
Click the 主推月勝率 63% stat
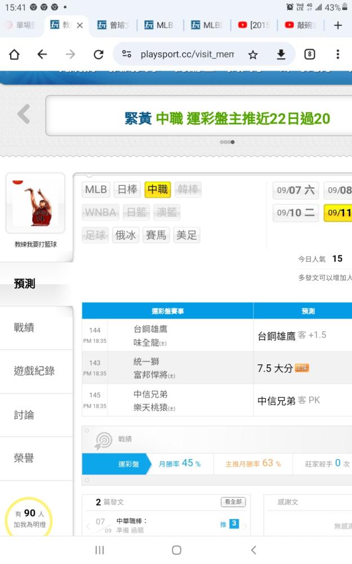(x=253, y=463)
